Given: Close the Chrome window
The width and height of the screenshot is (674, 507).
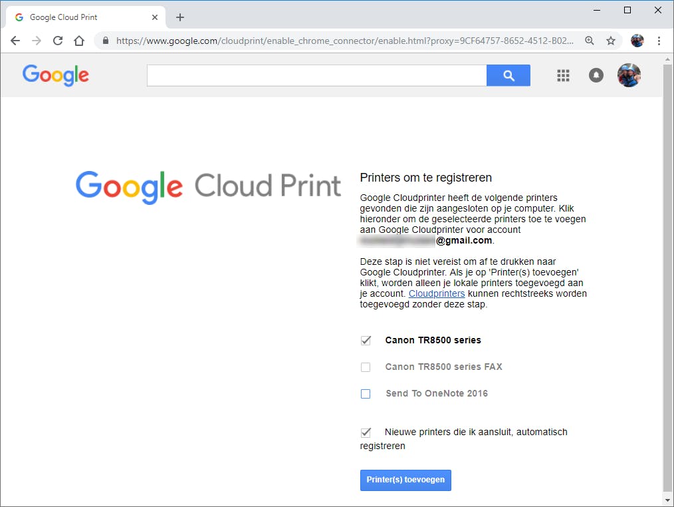Looking at the screenshot, I should tap(657, 10).
